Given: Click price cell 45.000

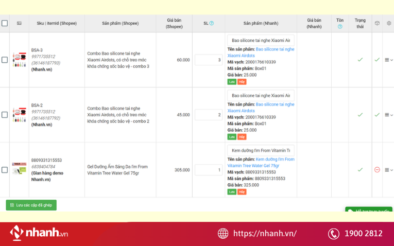Looking at the screenshot, I should point(183,115).
